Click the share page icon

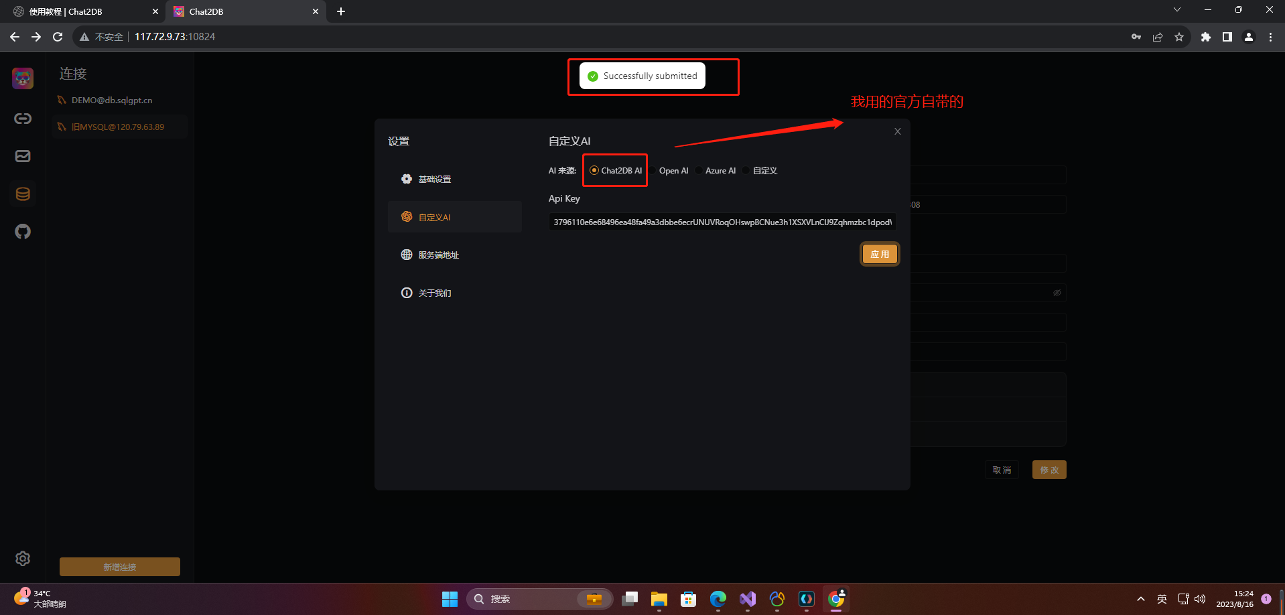1158,37
